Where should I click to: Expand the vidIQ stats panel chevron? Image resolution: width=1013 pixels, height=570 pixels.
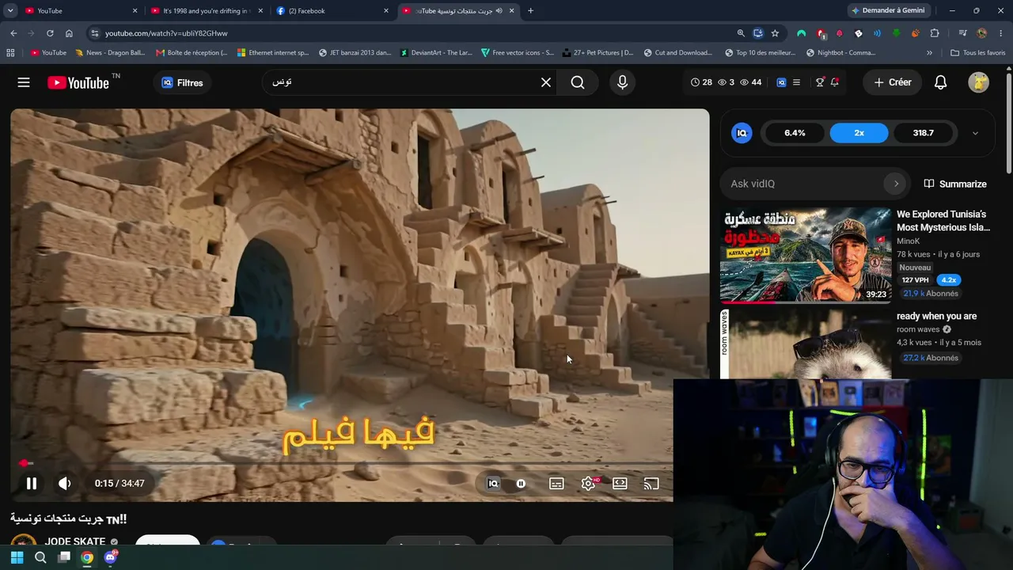point(975,133)
